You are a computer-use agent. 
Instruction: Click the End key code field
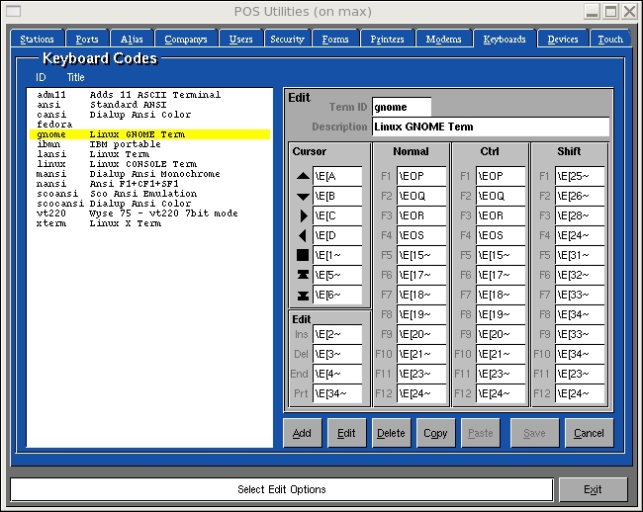point(337,374)
